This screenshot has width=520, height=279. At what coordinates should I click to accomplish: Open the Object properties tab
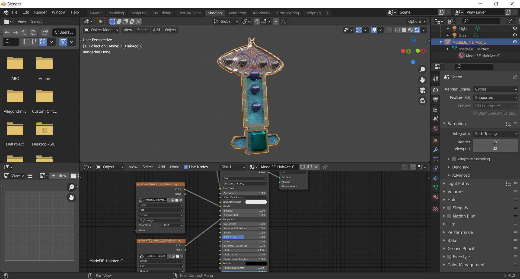click(436, 140)
